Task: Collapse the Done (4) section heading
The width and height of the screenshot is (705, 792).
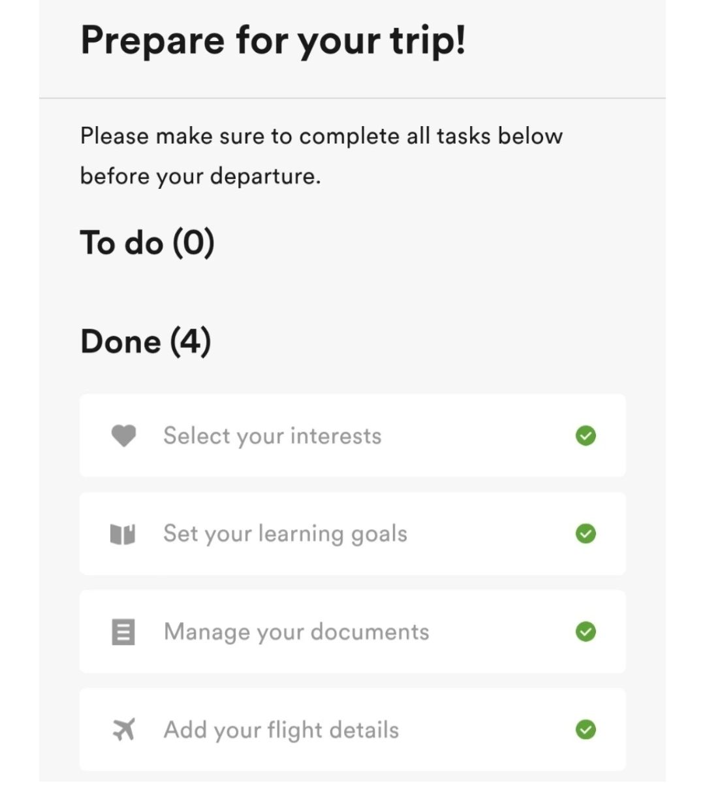Action: tap(146, 341)
